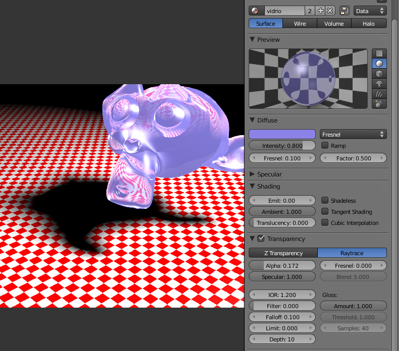Collapse the Shading panel
The image size is (399, 351).
252,186
